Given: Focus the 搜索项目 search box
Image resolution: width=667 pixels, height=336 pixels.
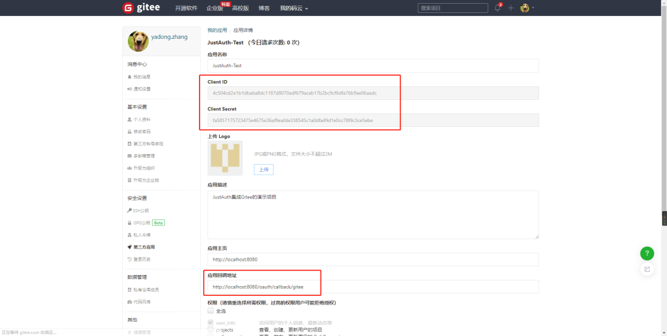Looking at the screenshot, I should pos(453,8).
